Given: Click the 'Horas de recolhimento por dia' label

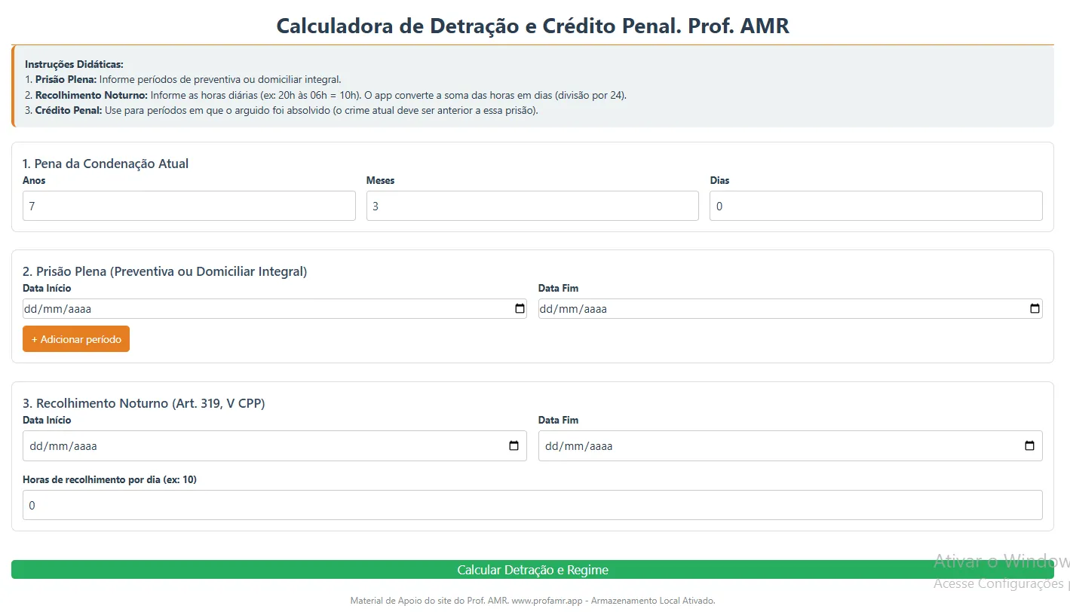Looking at the screenshot, I should coord(109,479).
